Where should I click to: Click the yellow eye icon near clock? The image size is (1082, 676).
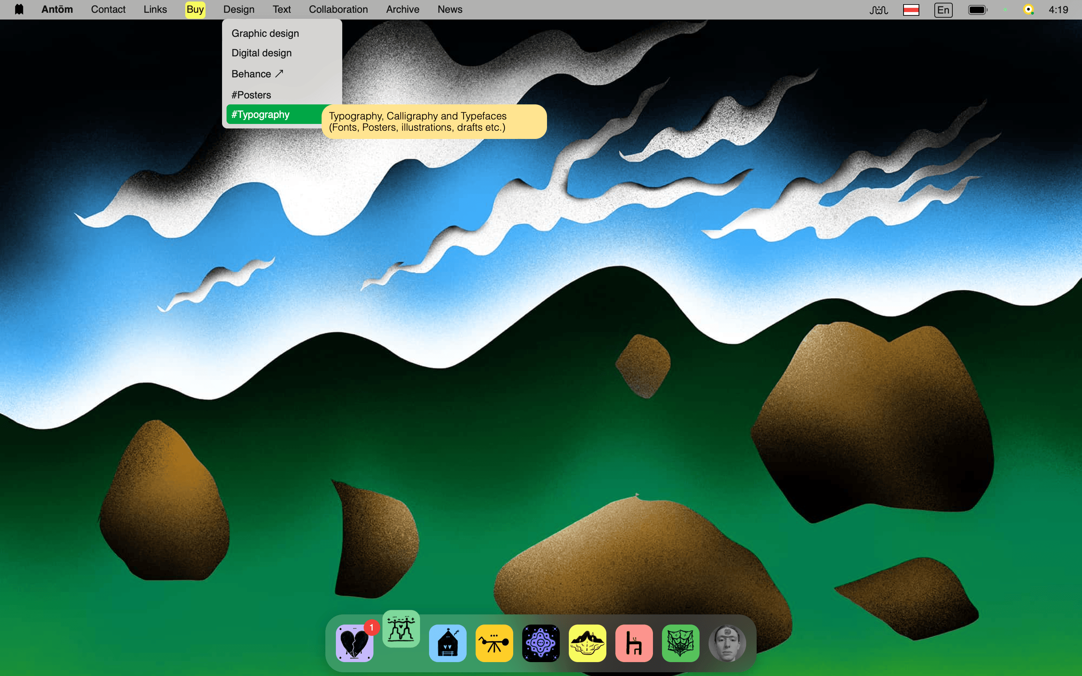[x=1028, y=9]
